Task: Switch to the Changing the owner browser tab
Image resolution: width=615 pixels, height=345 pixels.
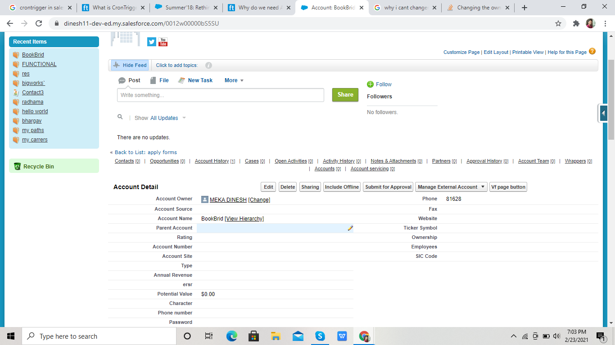Action: (478, 8)
